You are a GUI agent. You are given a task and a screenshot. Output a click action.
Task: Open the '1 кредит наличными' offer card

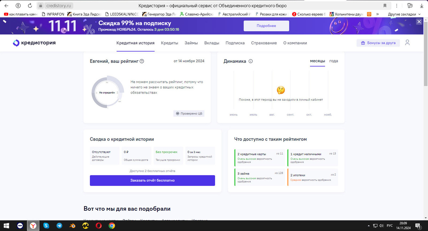pos(313,158)
